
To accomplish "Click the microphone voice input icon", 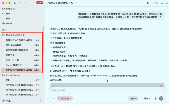I will (156, 98).
